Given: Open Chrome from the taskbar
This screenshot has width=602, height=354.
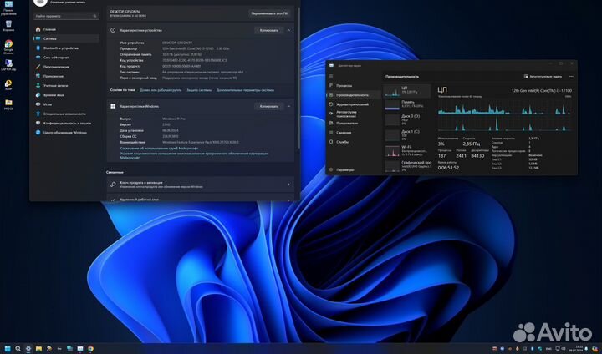Looking at the screenshot, I should pos(90,349).
